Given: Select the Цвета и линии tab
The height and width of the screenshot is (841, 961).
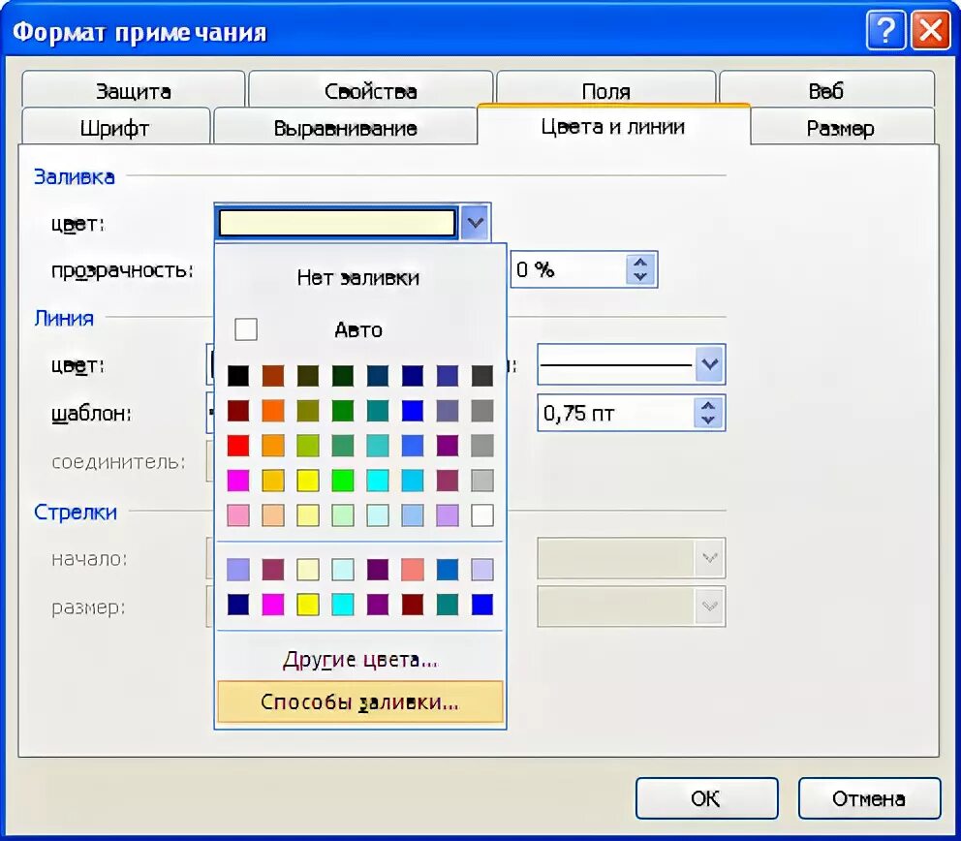Looking at the screenshot, I should point(613,126).
